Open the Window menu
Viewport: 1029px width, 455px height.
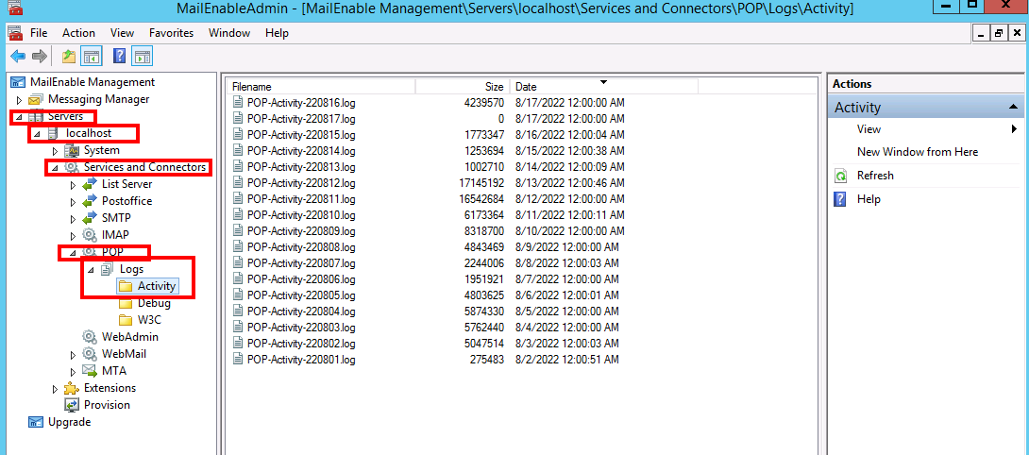[x=229, y=33]
